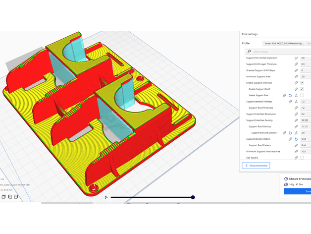Click the fx icon for Support Interface Thickness
The width and height of the screenshot is (311, 234).
(296, 102)
